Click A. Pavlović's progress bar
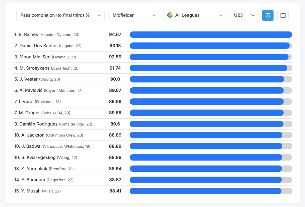This screenshot has height=207, width=305. 211,90
